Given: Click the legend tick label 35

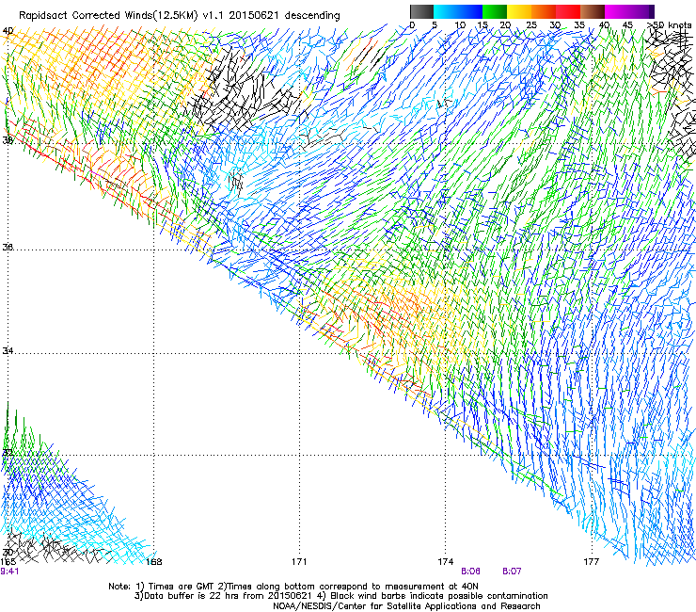Looking at the screenshot, I should point(579,25).
